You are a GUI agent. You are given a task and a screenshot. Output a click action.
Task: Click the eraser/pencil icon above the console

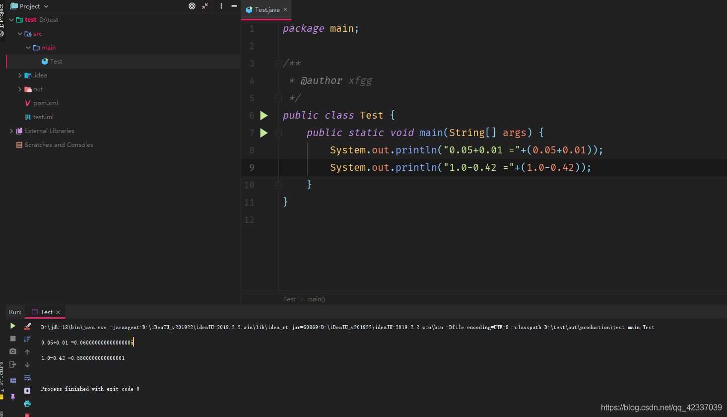27,326
